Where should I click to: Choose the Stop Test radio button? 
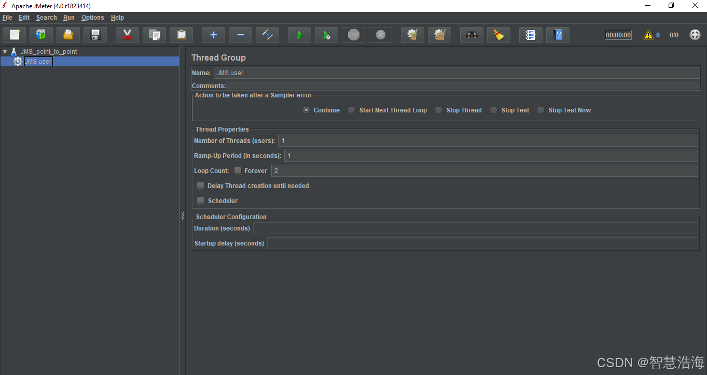(x=494, y=110)
